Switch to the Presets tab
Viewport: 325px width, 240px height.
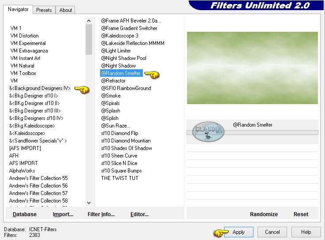pyautogui.click(x=44, y=10)
